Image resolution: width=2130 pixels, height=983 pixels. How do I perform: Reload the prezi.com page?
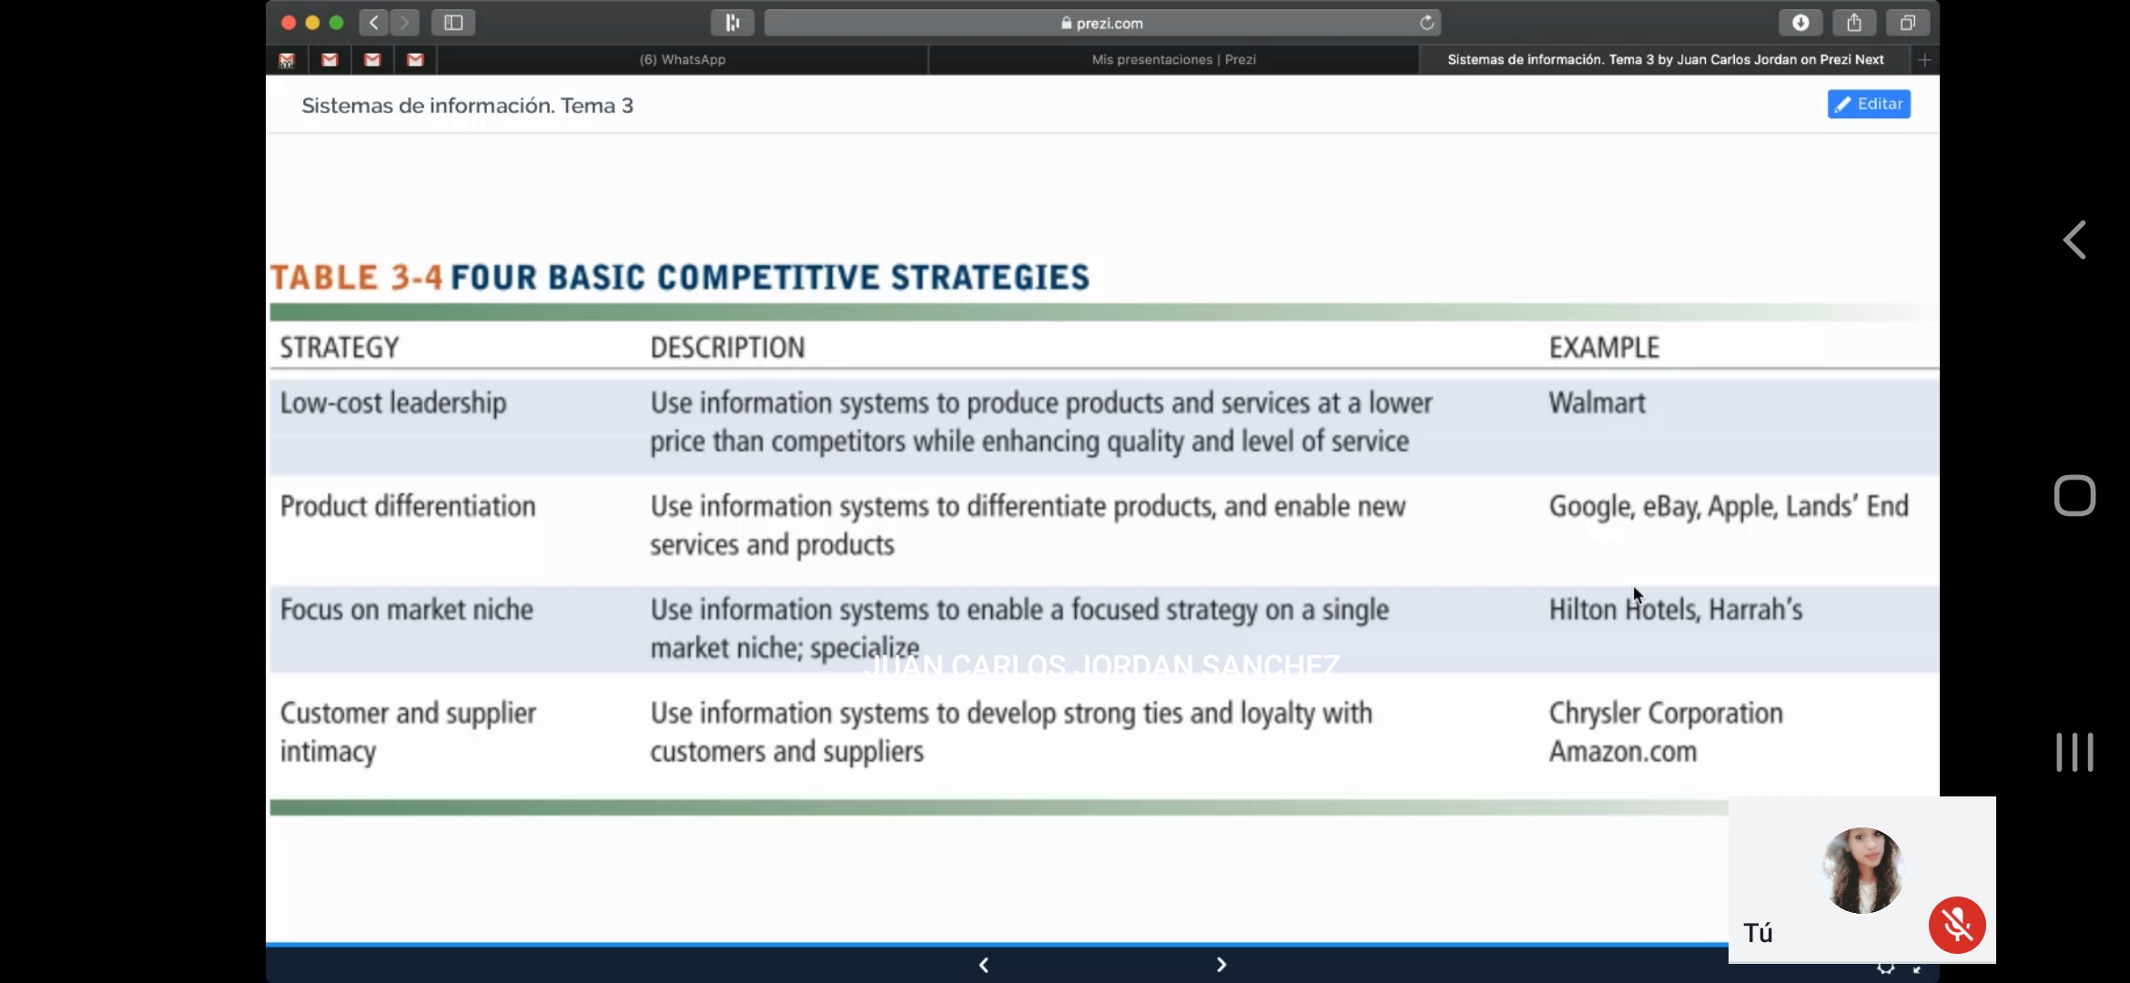coord(1426,23)
